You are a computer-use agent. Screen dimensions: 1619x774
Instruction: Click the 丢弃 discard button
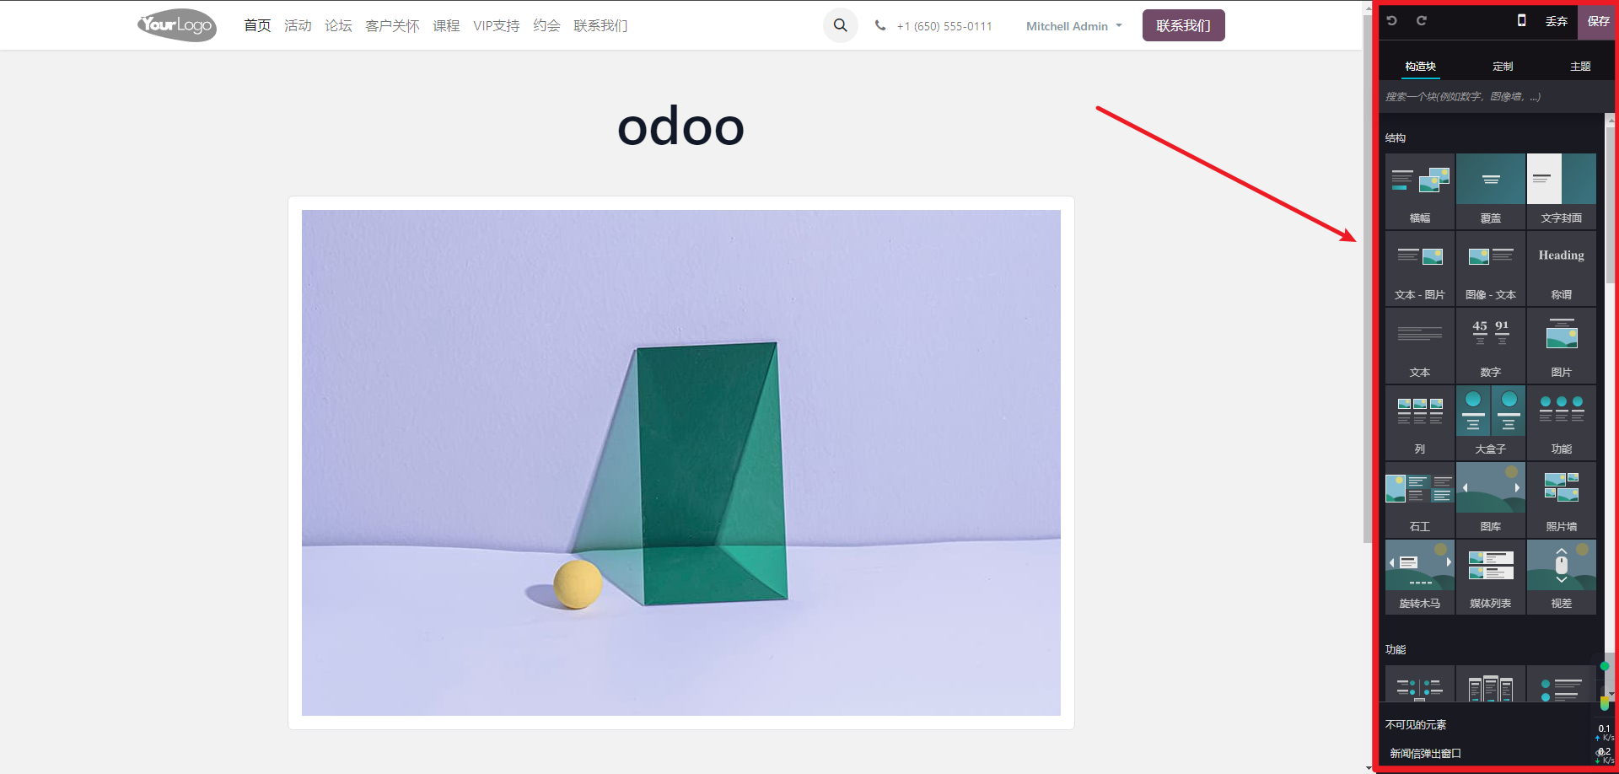[x=1557, y=21]
